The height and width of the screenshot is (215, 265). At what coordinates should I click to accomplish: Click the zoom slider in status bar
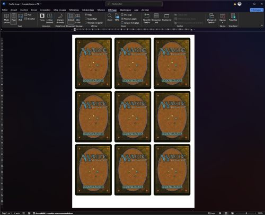[246, 213]
